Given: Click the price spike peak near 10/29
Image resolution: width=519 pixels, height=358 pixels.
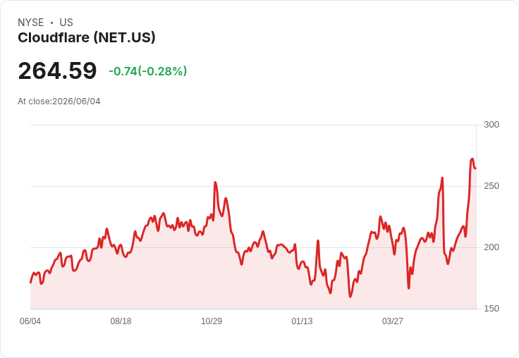Looking at the screenshot, I should pyautogui.click(x=215, y=182).
